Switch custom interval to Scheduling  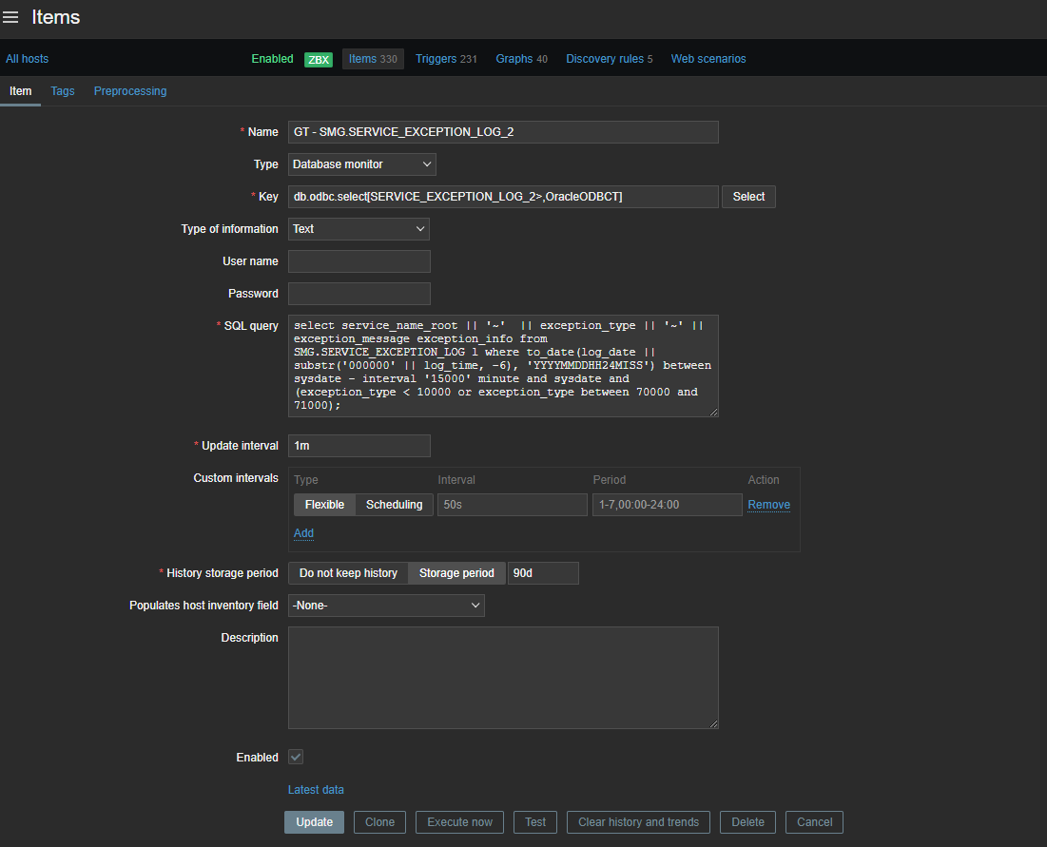[x=394, y=505]
